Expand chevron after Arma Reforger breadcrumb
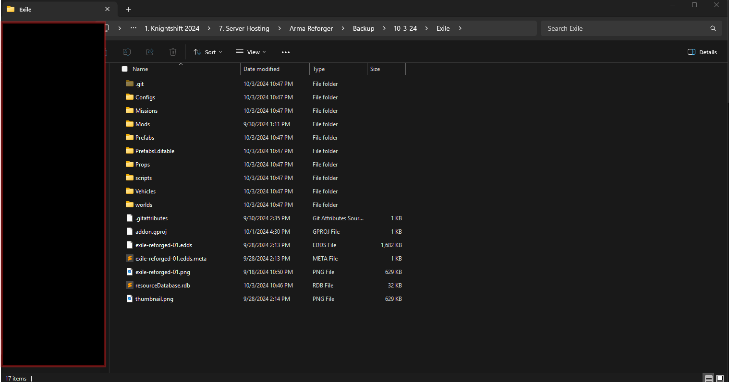This screenshot has width=729, height=382. click(x=343, y=28)
